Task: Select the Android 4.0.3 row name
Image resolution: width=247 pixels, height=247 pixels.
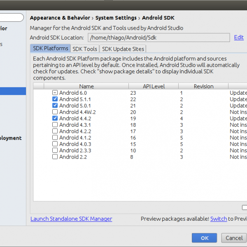Action: [75, 144]
